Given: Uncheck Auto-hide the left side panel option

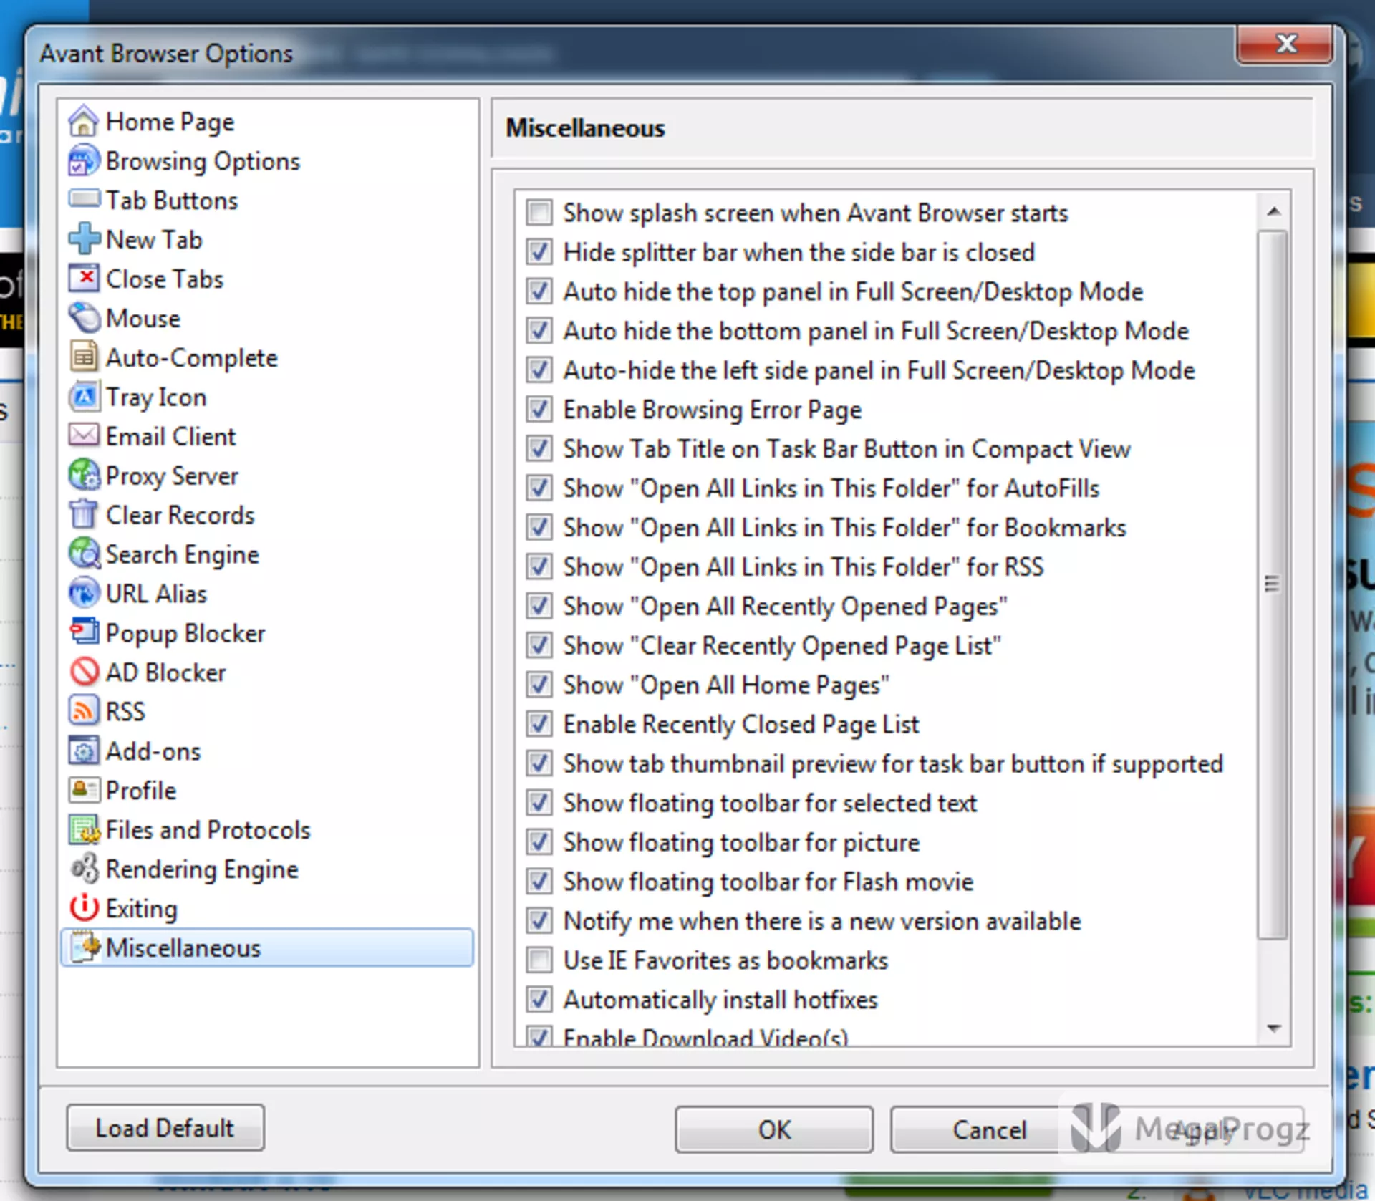Looking at the screenshot, I should 539,370.
